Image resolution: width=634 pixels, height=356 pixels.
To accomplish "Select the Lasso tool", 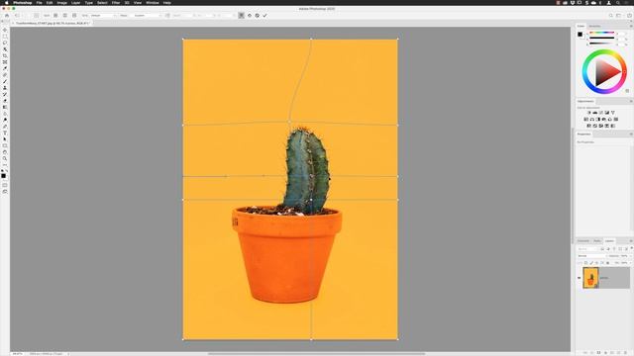I will (x=5, y=43).
